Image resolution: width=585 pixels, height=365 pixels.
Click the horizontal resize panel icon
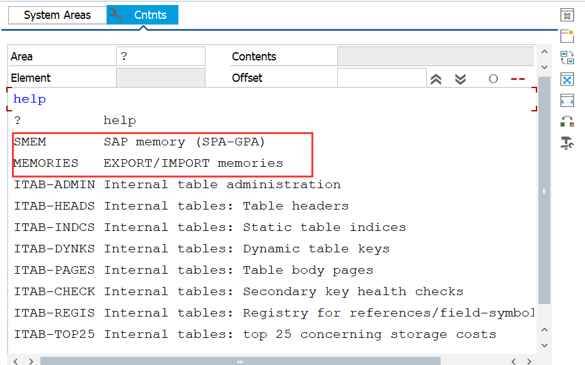567,100
